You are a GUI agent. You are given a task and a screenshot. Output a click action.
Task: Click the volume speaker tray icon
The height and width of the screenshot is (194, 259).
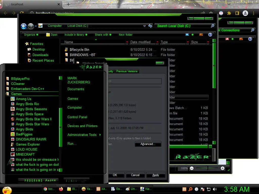215,189
